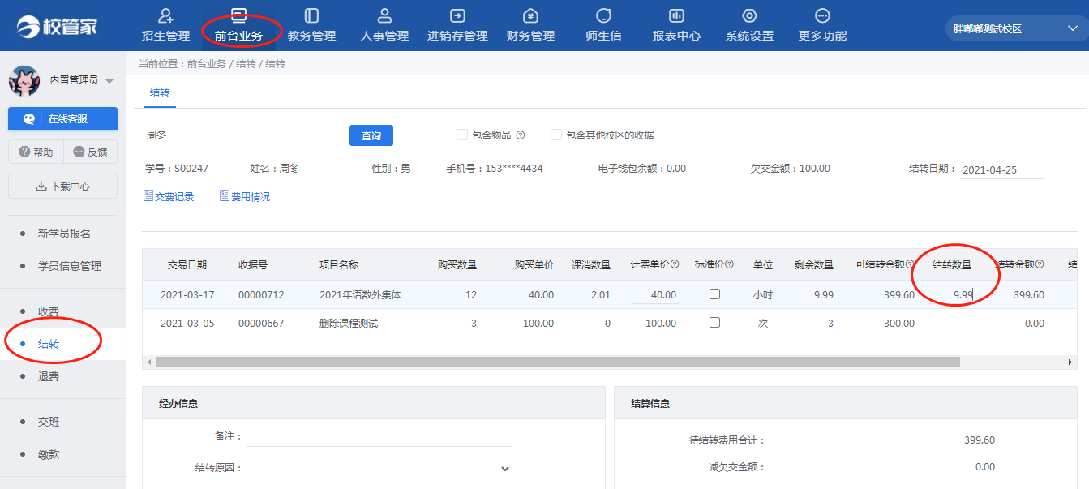1089x489 pixels.
Task: Click empty 结转数量 field for 删除课程测试
Action: (x=951, y=323)
